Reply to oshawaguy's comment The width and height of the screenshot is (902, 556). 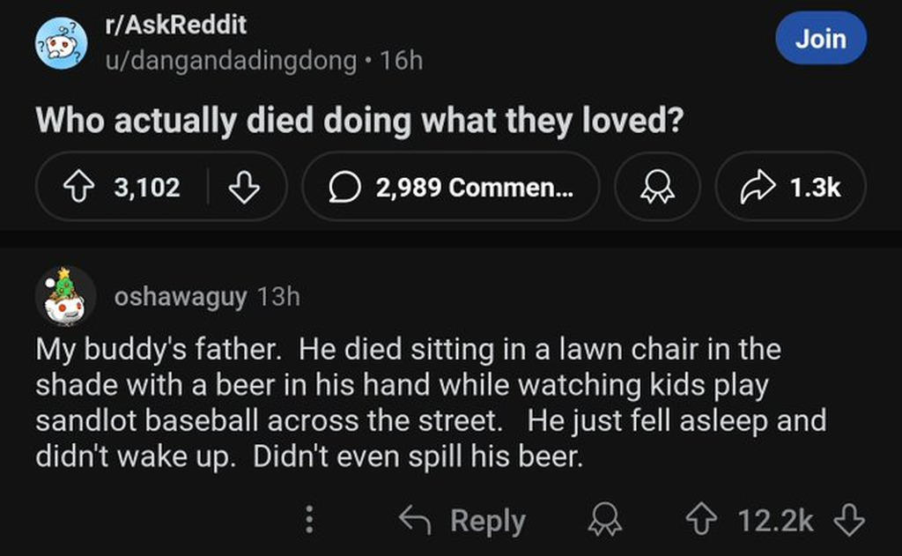(463, 520)
